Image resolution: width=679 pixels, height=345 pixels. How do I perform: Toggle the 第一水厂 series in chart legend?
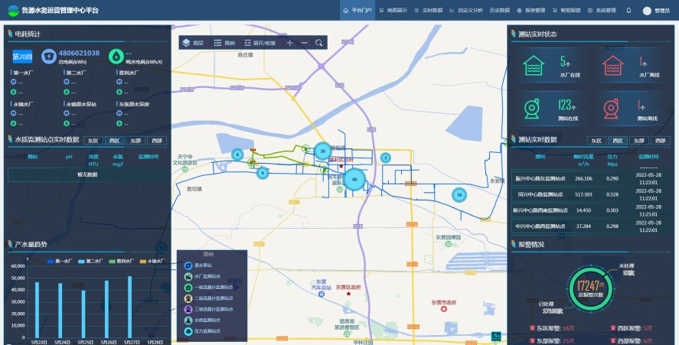[x=60, y=261]
